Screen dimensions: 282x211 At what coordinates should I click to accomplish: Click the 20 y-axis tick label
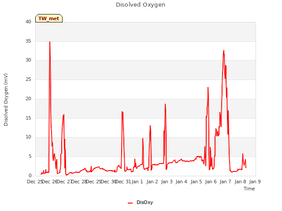pyautogui.click(x=28, y=98)
